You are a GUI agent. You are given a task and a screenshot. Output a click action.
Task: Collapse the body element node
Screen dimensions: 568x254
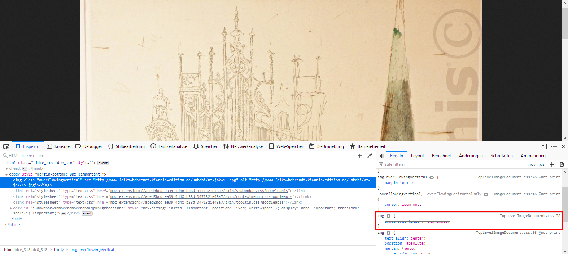point(6,174)
